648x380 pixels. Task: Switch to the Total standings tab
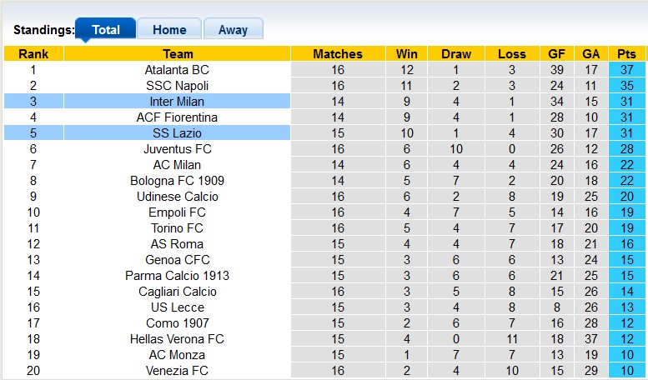106,30
